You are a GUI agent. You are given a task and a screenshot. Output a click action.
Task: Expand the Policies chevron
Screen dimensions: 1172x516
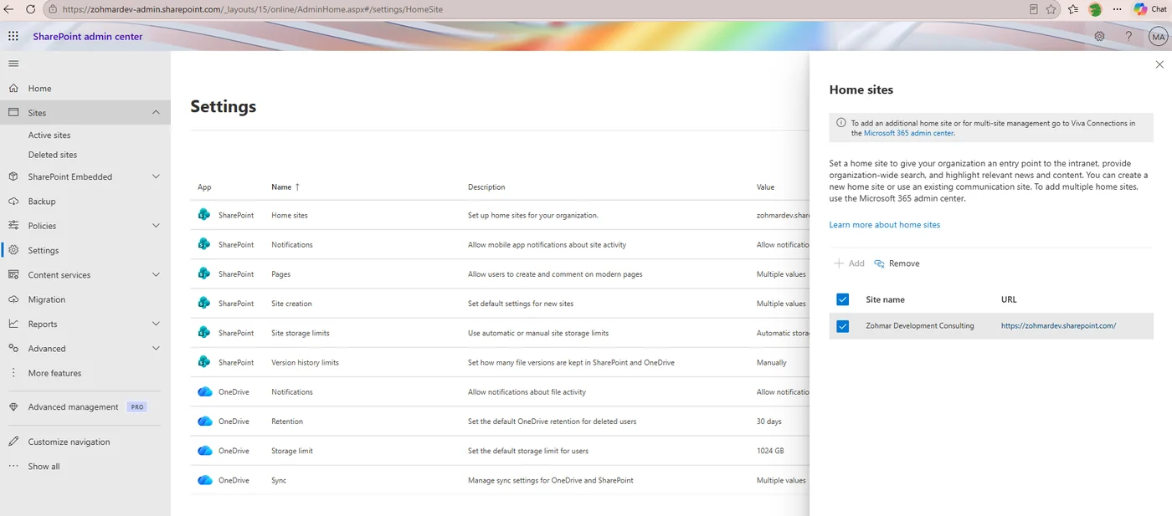(156, 226)
